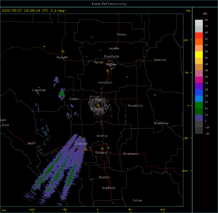Click the HighRiver town label
The image size is (218, 213).
pos(109,188)
